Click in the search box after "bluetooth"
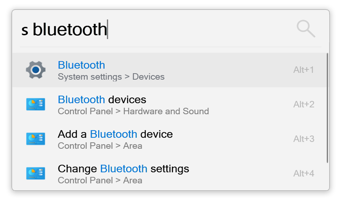340x204 pixels. tap(177, 30)
